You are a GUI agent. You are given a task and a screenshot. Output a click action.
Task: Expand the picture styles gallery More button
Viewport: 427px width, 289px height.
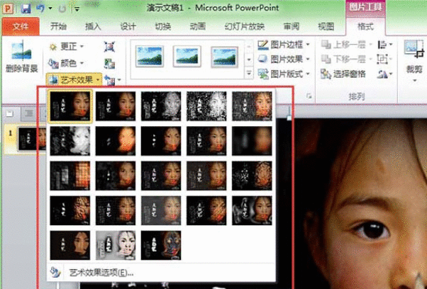tap(249, 73)
